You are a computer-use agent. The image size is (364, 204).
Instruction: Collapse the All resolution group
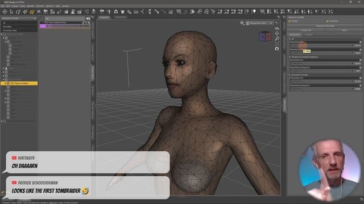289,39
